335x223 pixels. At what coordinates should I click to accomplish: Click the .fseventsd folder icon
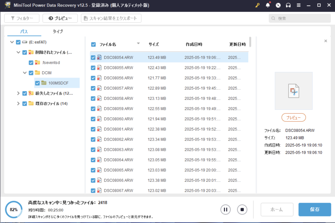coord(37,62)
